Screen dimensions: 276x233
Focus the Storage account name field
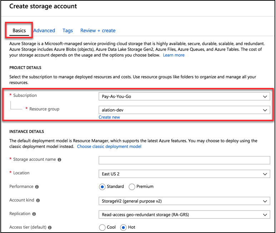[x=184, y=160]
